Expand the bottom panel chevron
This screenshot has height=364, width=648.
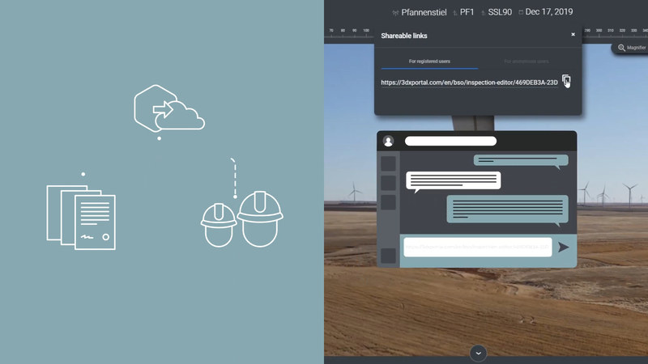(x=479, y=353)
